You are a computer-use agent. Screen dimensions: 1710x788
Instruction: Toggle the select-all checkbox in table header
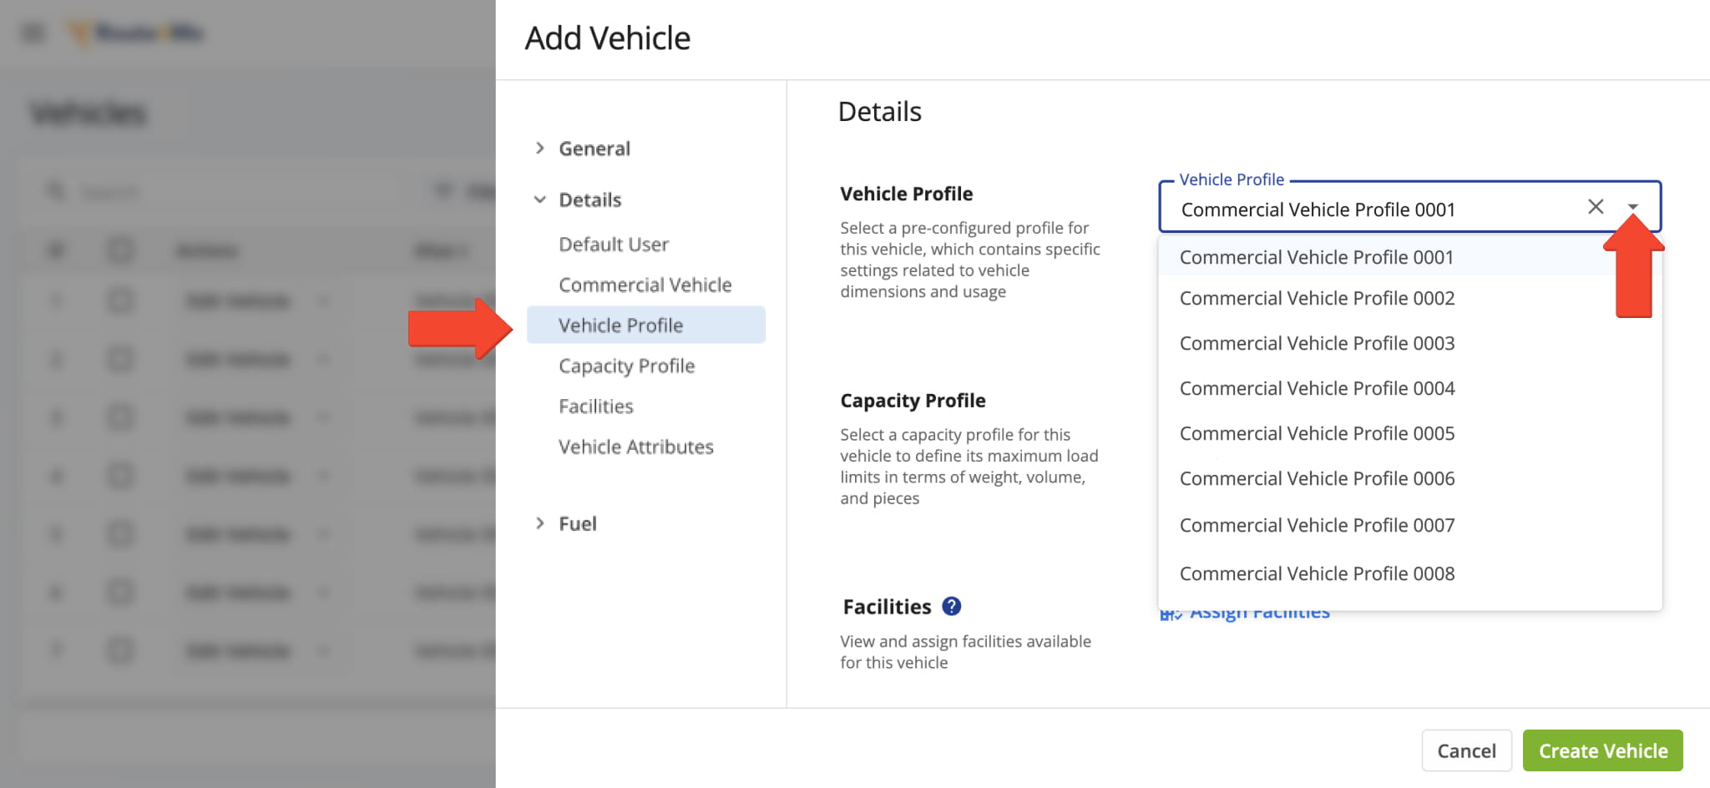click(120, 250)
